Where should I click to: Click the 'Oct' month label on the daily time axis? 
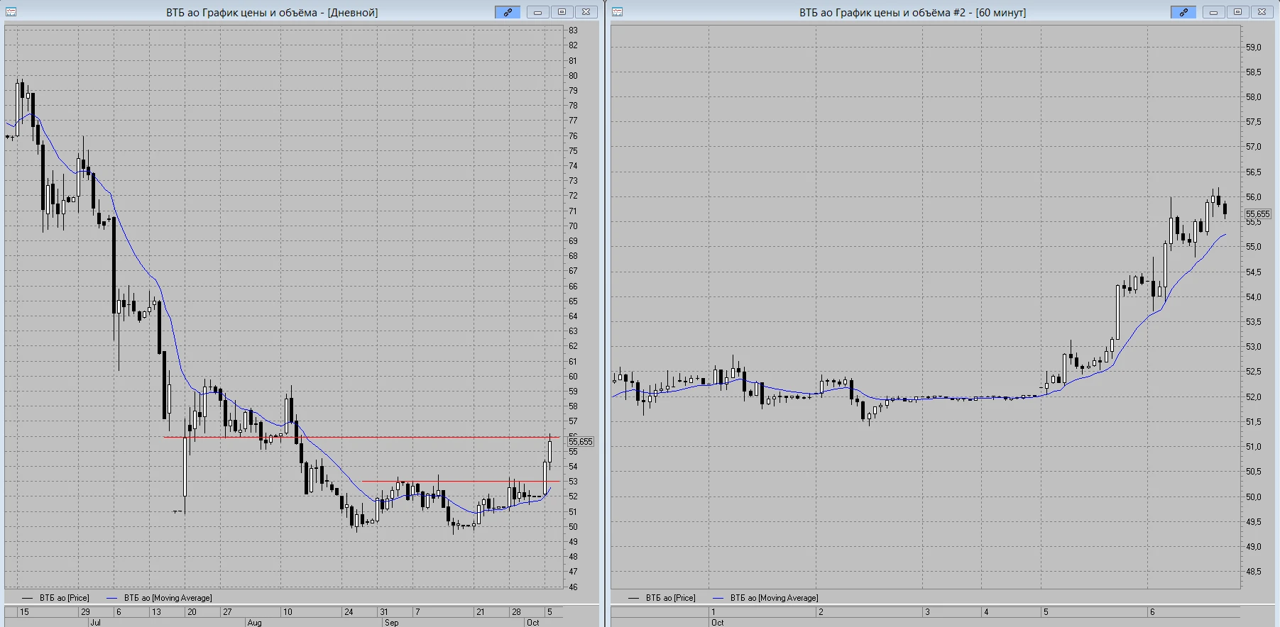(532, 623)
